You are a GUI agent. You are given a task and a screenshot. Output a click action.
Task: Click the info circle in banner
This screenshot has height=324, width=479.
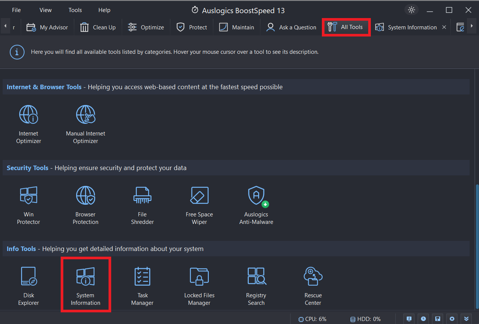click(x=17, y=52)
